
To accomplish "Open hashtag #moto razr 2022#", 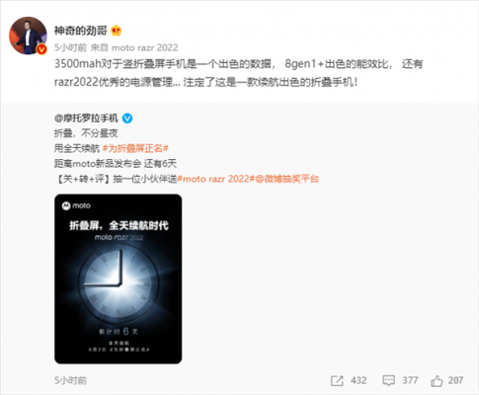I will click(x=216, y=179).
